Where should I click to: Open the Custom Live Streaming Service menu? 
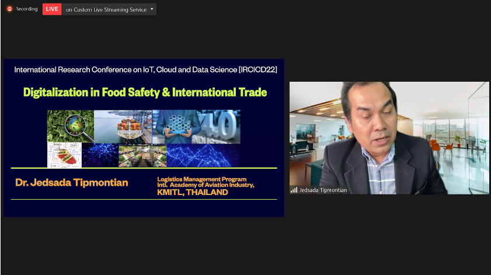pos(106,9)
